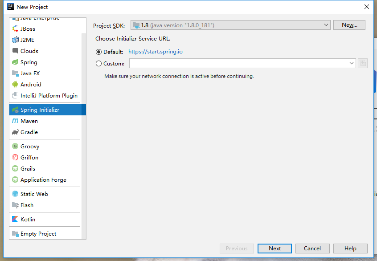The width and height of the screenshot is (377, 261).
Task: Open Help for New Project
Action: [x=350, y=248]
